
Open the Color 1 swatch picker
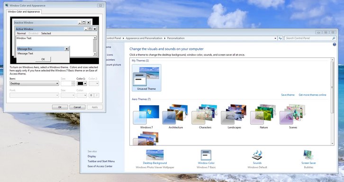click(x=82, y=83)
